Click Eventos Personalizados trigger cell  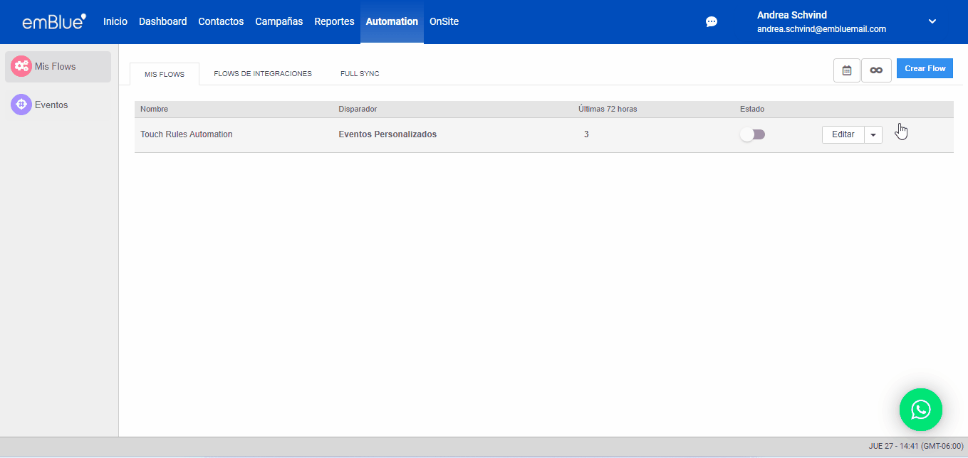click(x=387, y=134)
